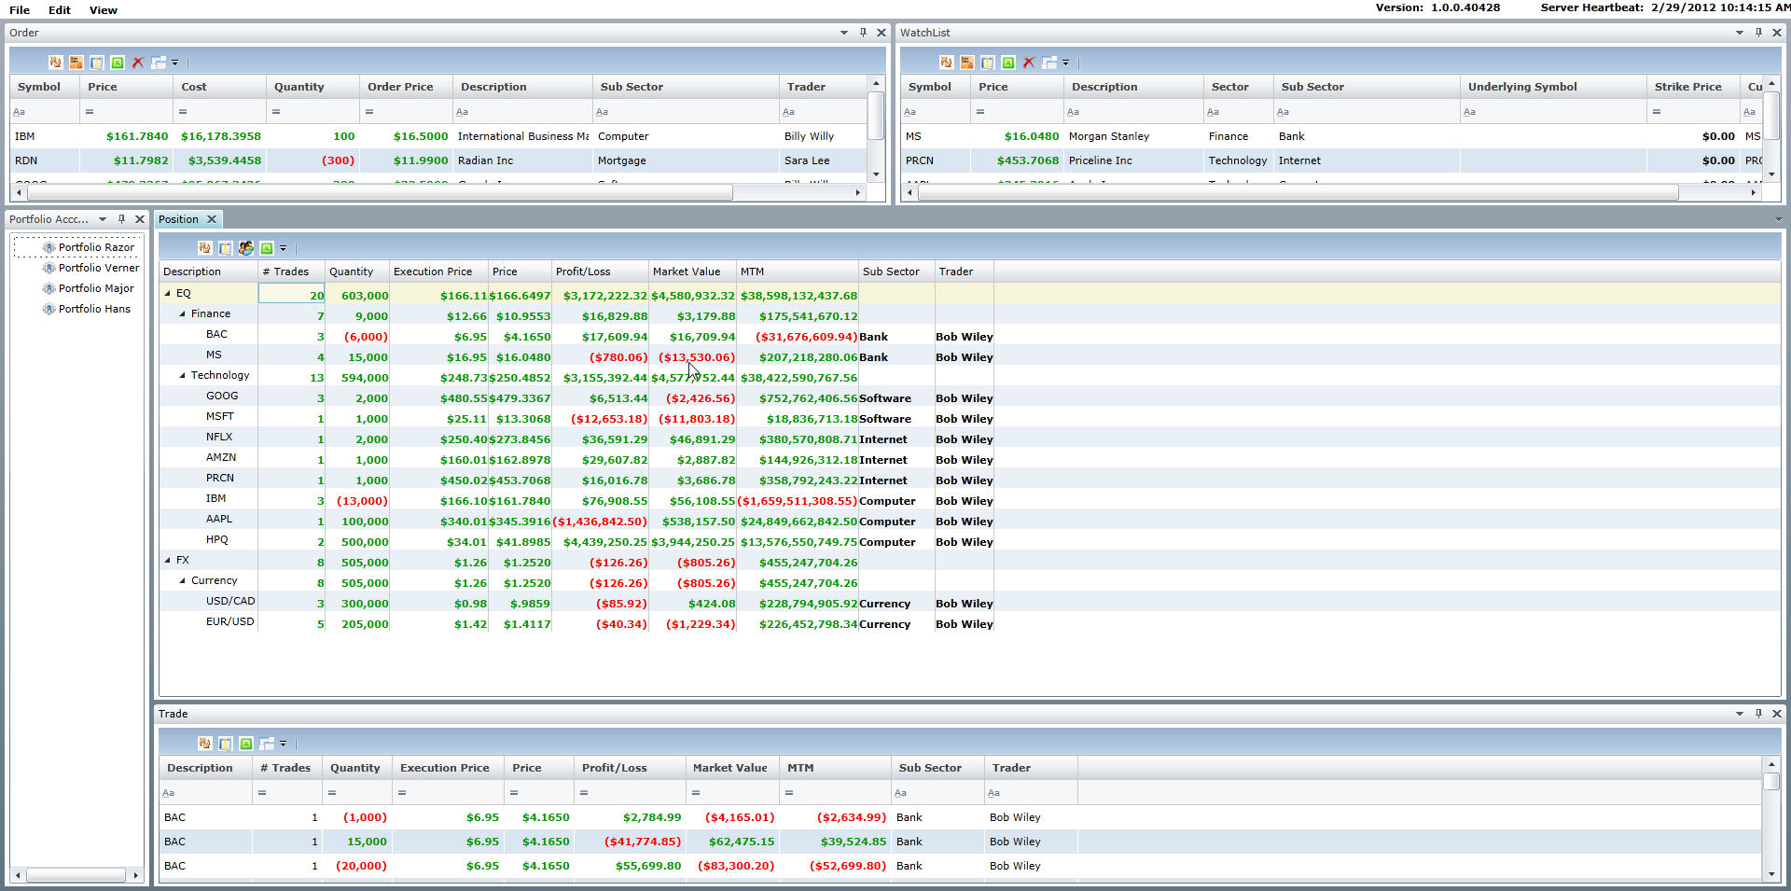This screenshot has width=1791, height=891.
Task: Click column chooser icon in WatchList toolbar
Action: pos(988,63)
